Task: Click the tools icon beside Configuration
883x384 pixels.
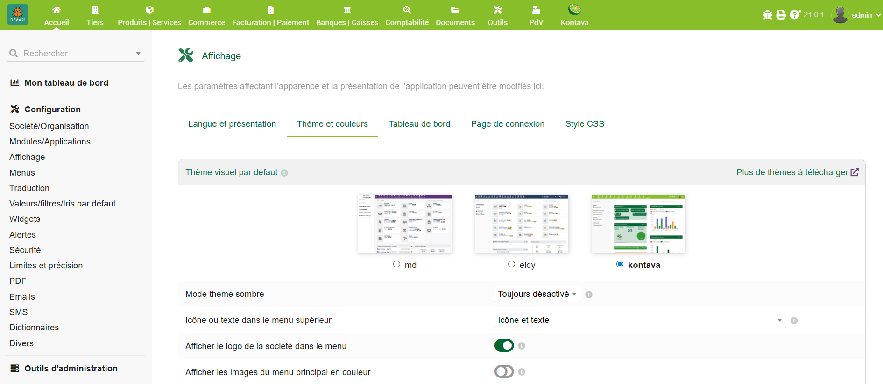Action: click(x=15, y=109)
